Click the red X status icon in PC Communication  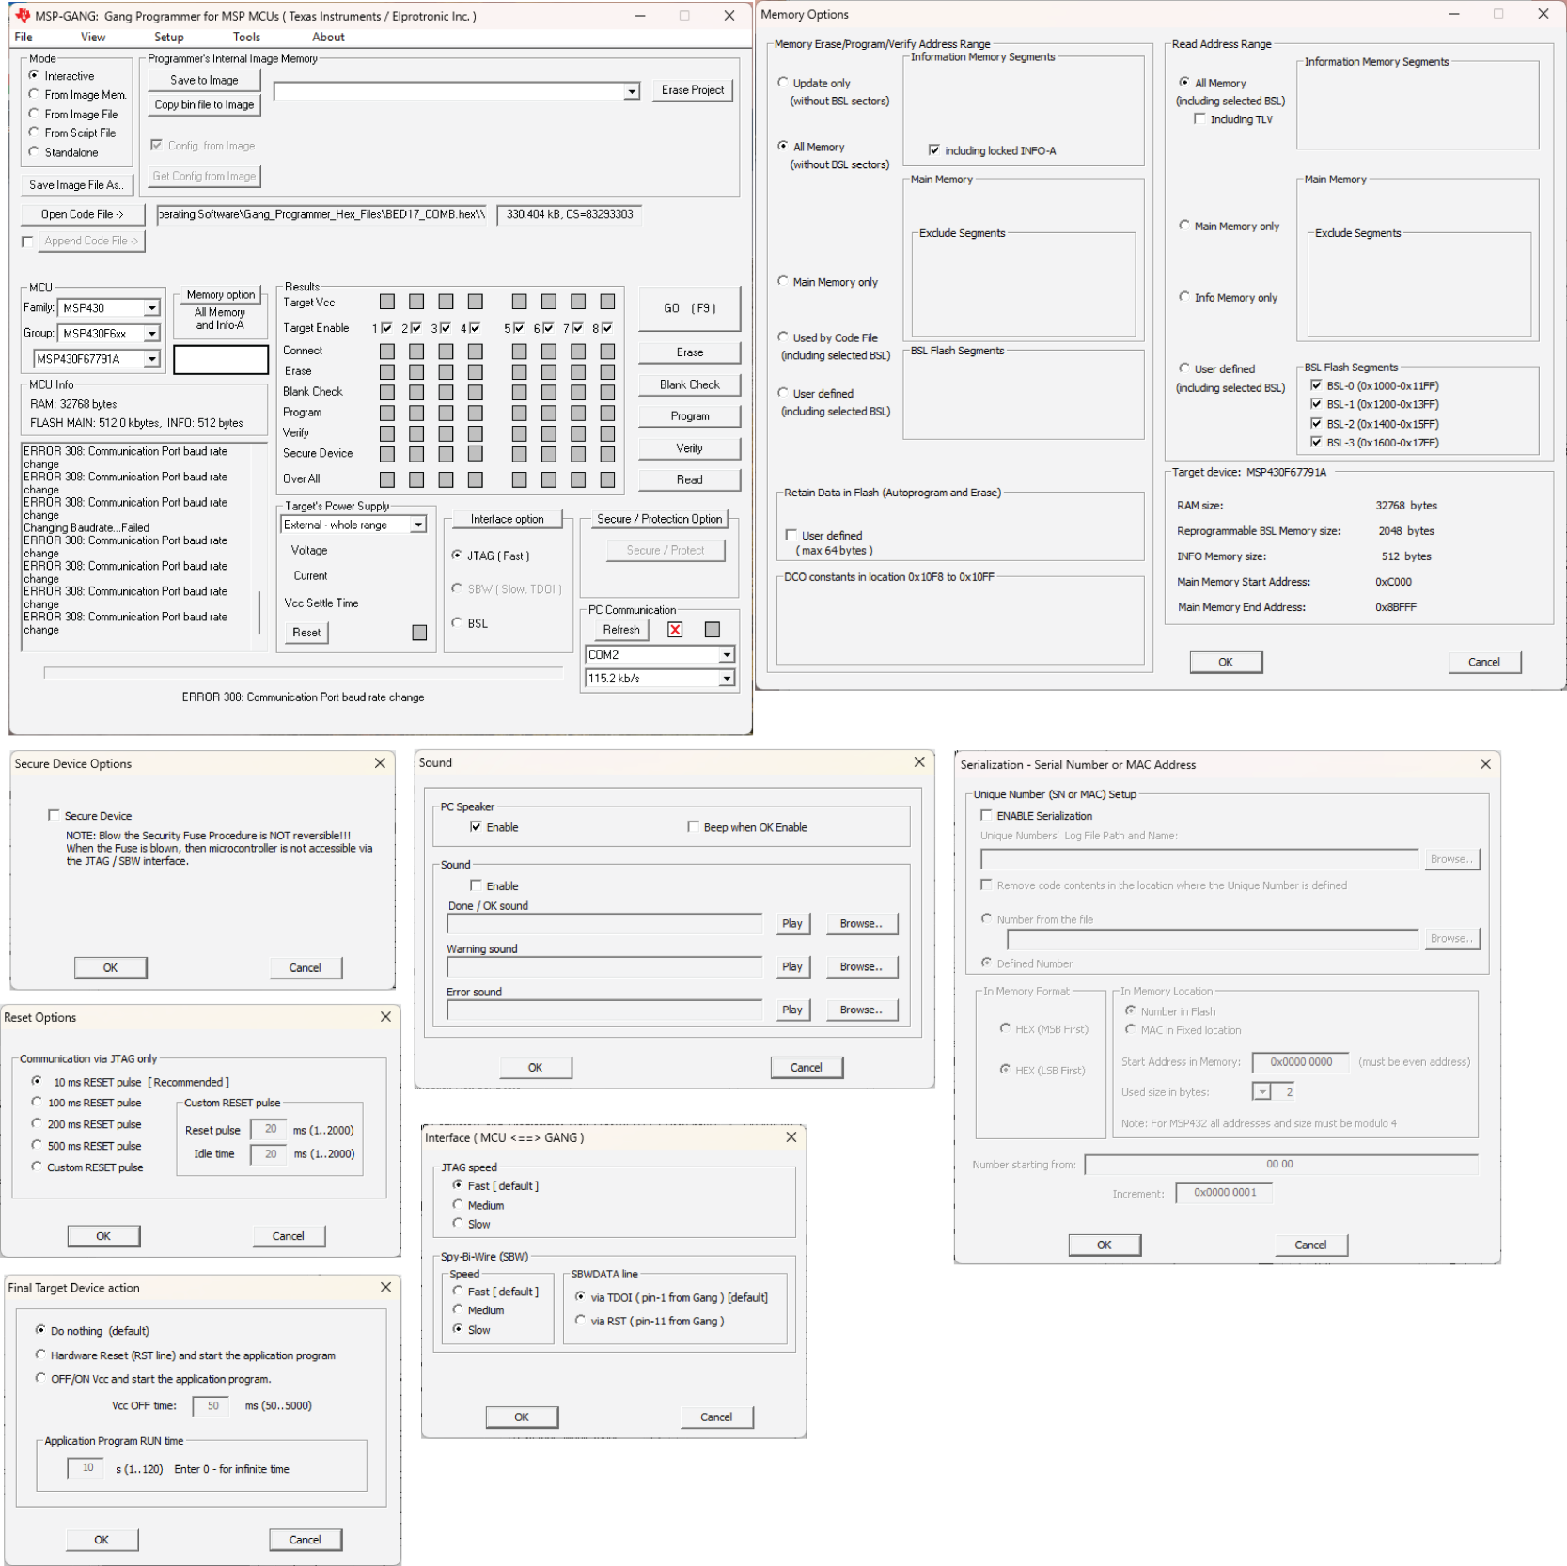click(x=675, y=630)
